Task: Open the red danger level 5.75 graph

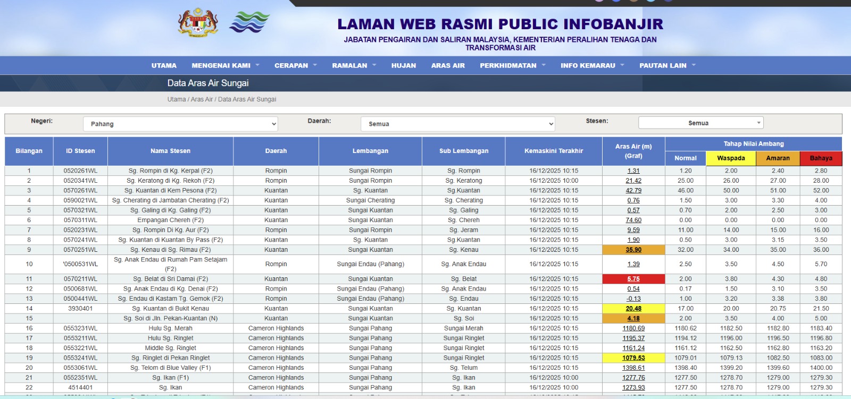Action: [x=633, y=279]
